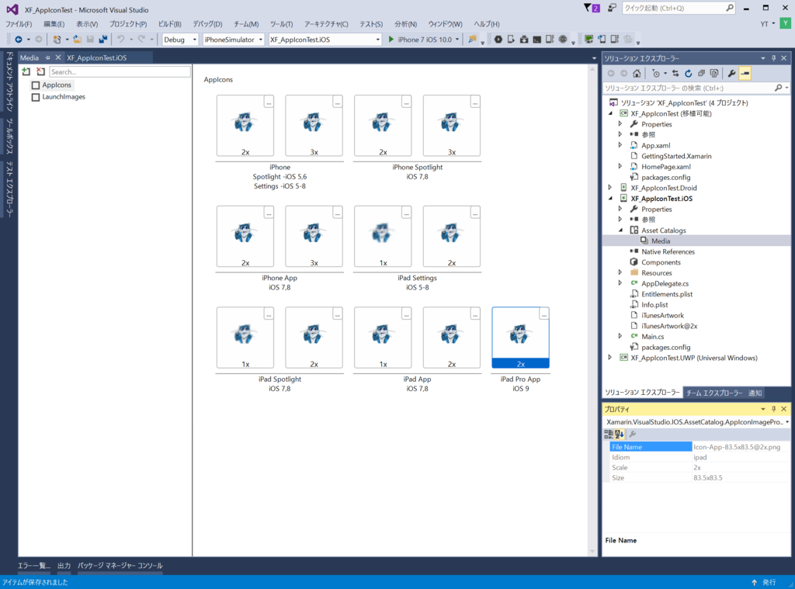Click the remove asset icon above Search
The image size is (795, 589).
point(40,72)
